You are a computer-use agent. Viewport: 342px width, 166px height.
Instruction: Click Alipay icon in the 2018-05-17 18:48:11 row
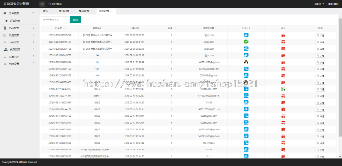point(246,116)
